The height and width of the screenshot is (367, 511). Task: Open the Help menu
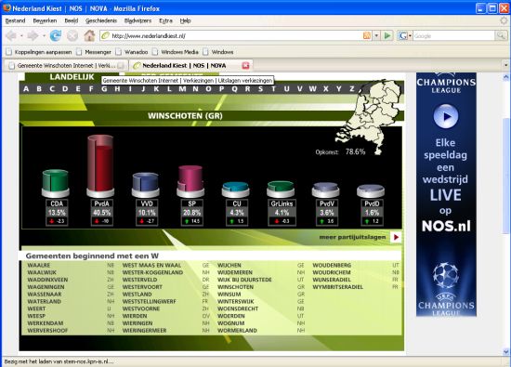click(x=185, y=20)
